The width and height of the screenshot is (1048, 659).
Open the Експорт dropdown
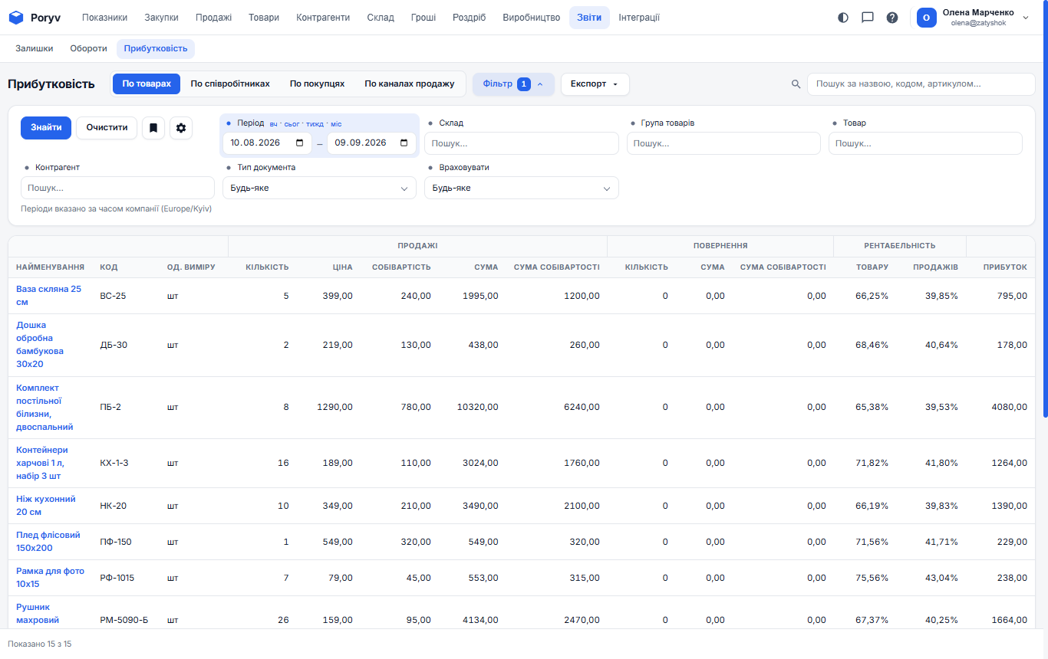pos(595,84)
